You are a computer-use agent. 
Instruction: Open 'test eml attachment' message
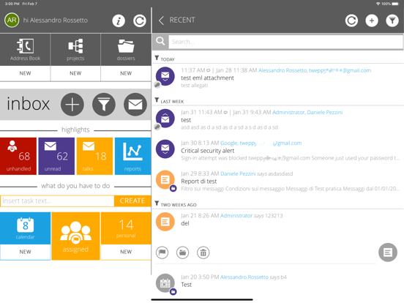278,78
